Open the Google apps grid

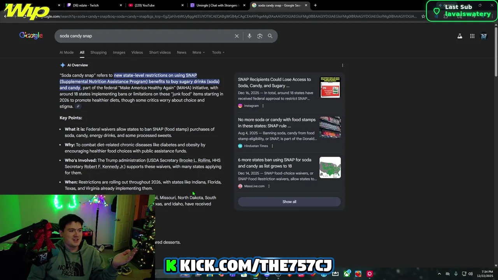472,36
